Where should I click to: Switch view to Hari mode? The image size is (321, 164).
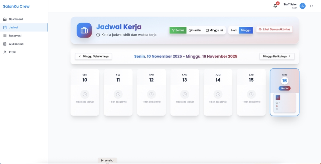(x=234, y=30)
